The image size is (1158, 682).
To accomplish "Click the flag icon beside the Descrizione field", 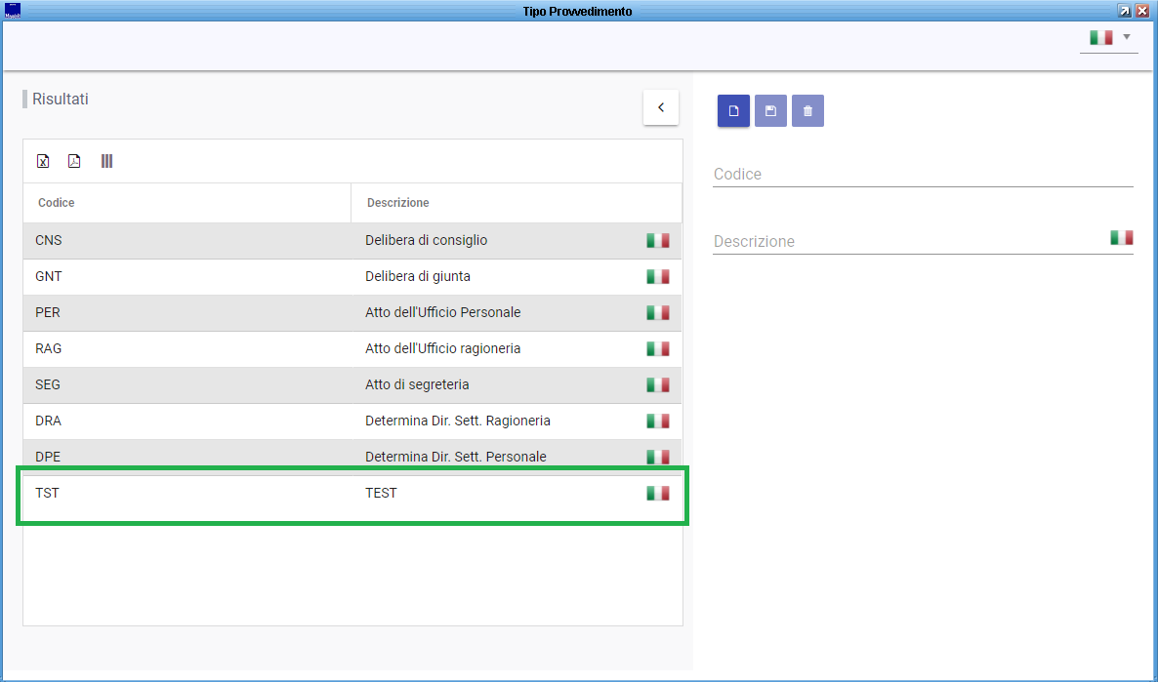I will pyautogui.click(x=1121, y=238).
